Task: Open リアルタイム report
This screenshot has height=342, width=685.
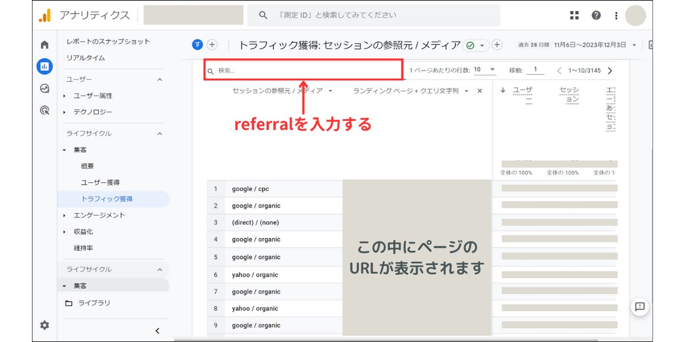Action: [86, 58]
